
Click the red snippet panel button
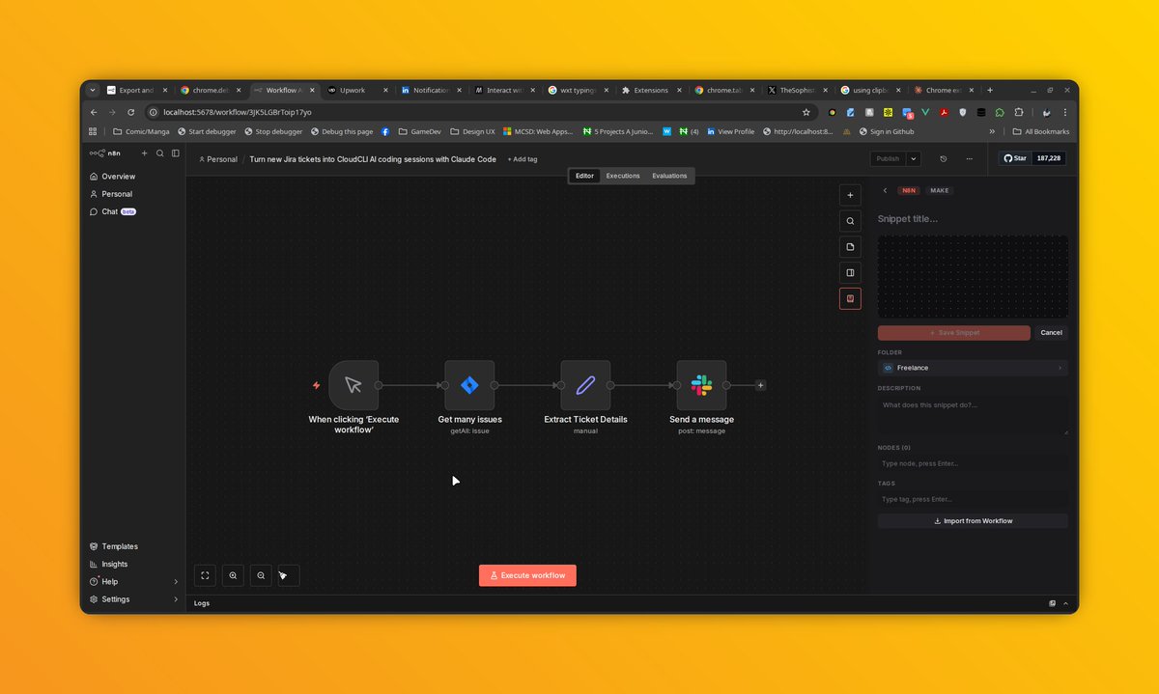click(850, 298)
